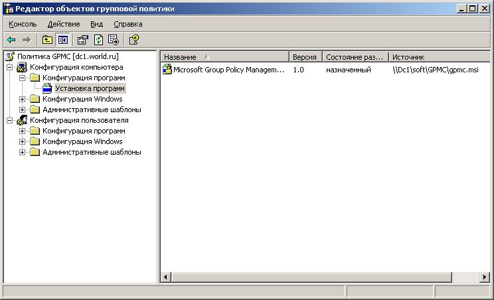
Task: Close the Group Policy editor window
Action: point(485,9)
